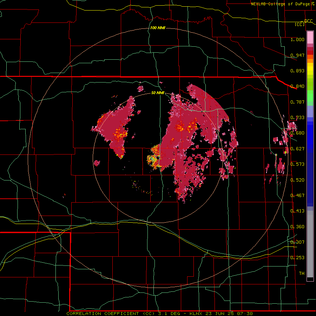
Task: Select the 0.787 scale value
Action: pos(297,102)
